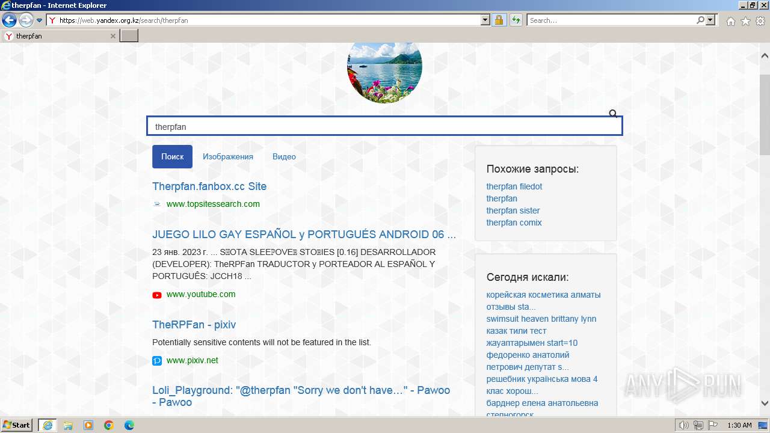The height and width of the screenshot is (433, 770).
Task: Click the topsitessearch favicon icon
Action: 157,204
